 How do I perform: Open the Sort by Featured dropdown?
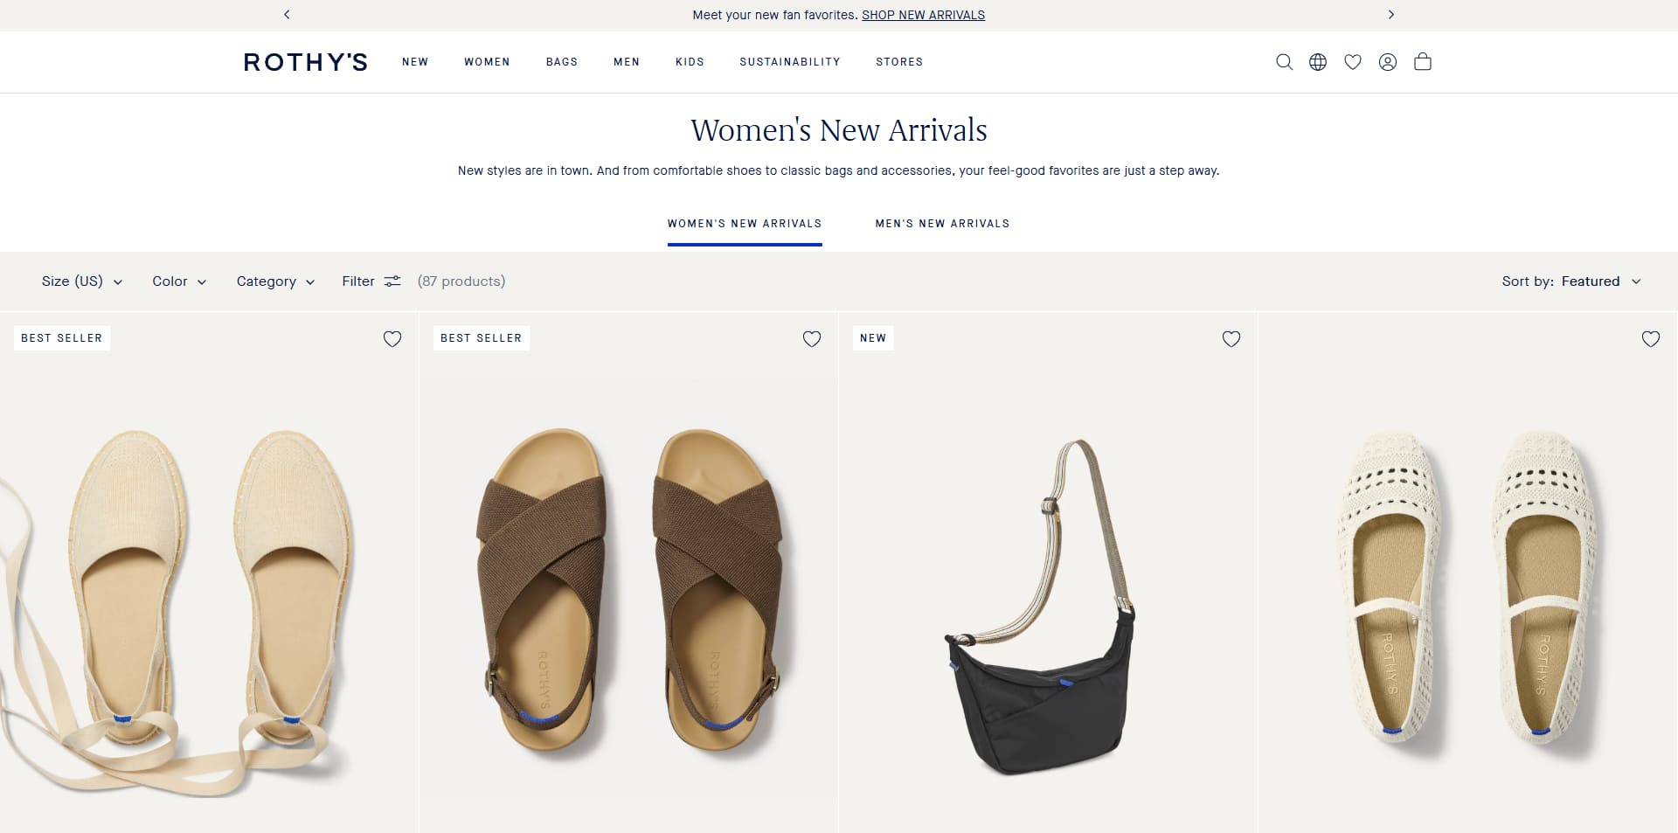pyautogui.click(x=1571, y=281)
